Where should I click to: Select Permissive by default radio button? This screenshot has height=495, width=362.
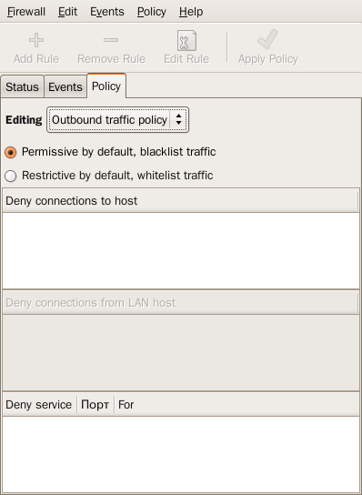(10, 153)
